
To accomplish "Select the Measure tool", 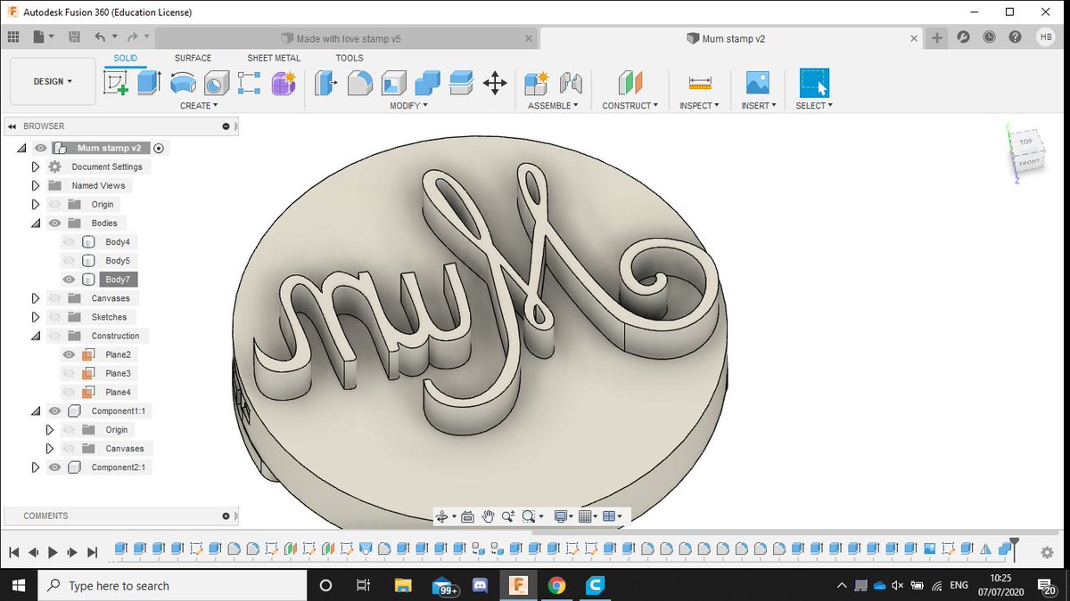I will tap(700, 83).
